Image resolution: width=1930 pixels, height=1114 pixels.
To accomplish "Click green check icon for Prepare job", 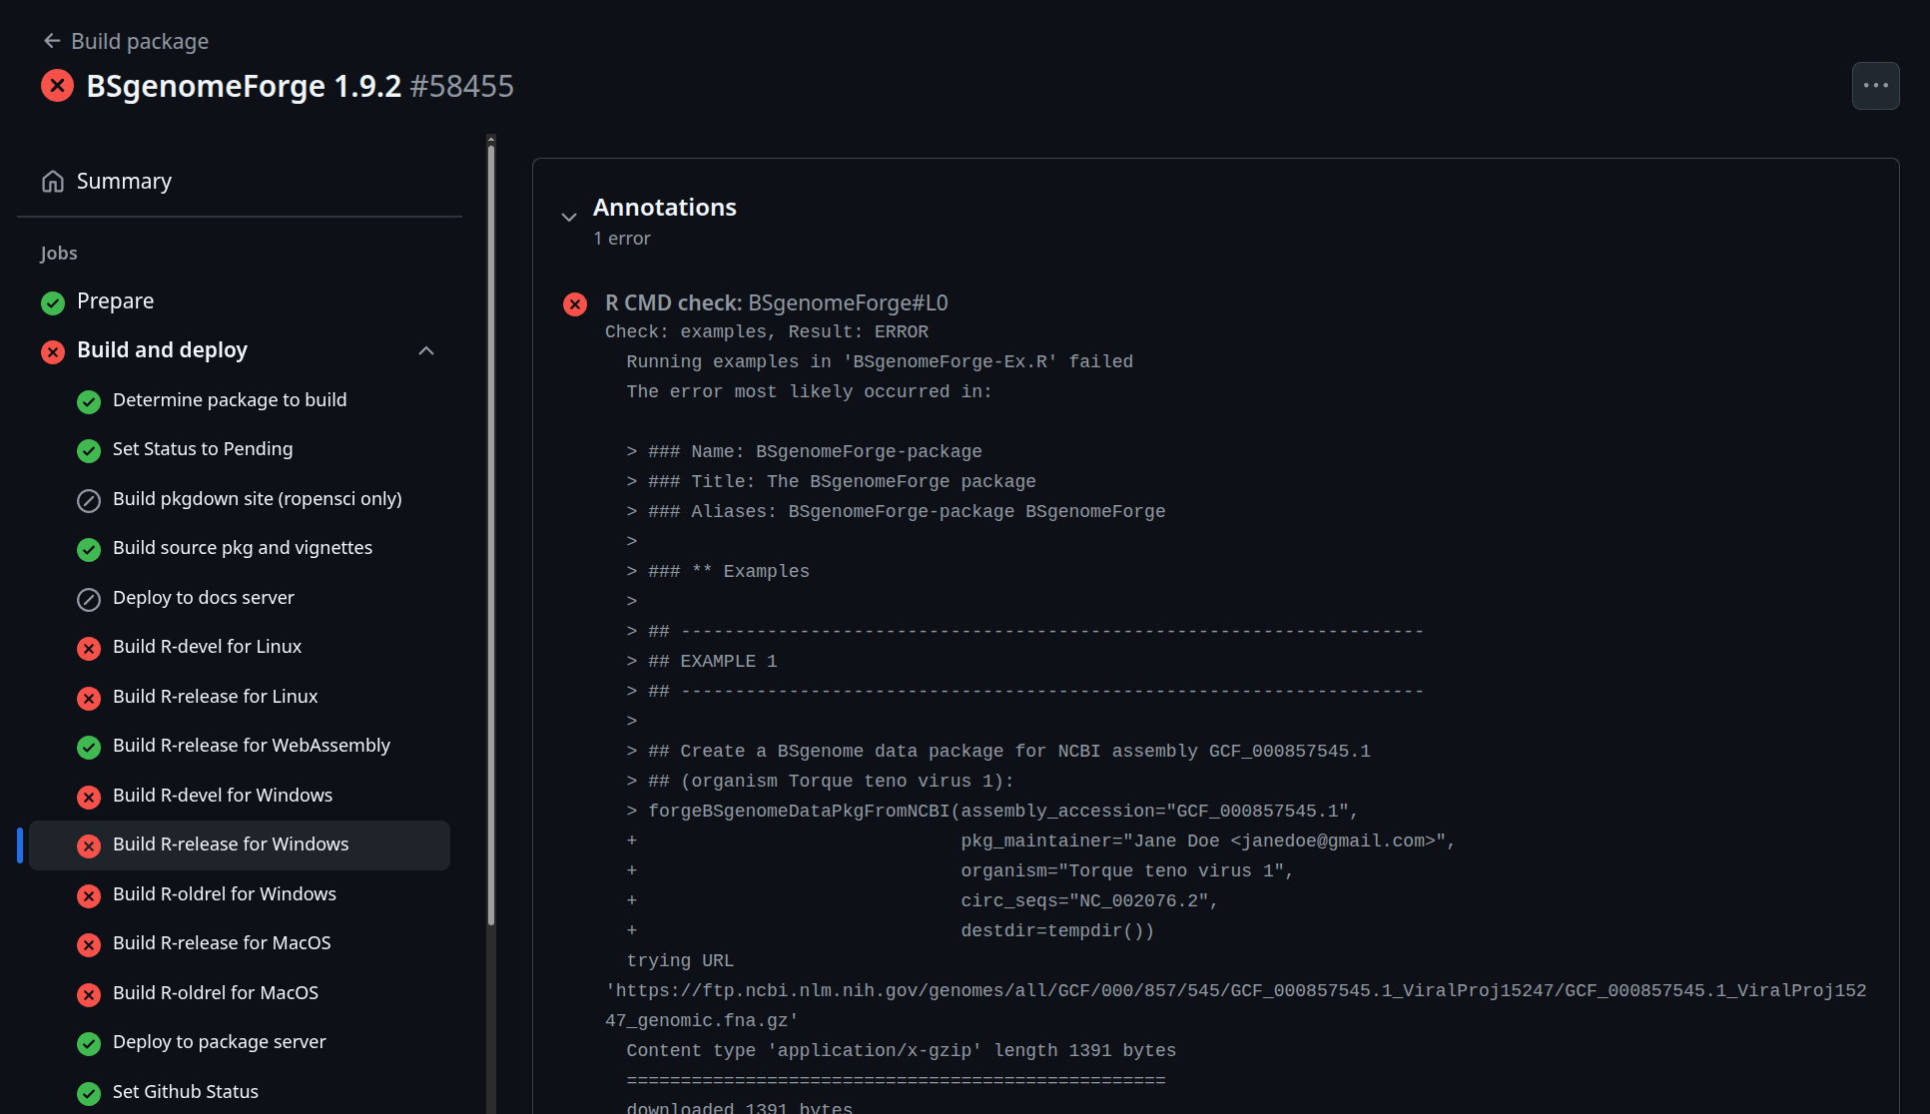I will point(53,302).
